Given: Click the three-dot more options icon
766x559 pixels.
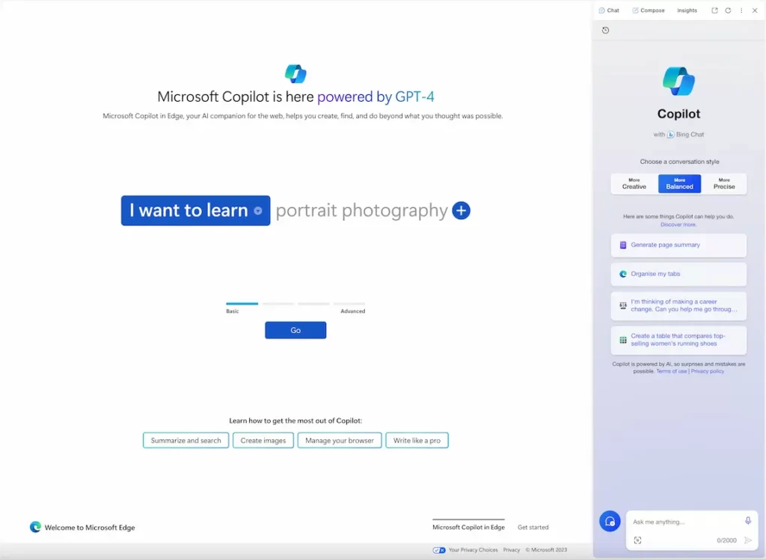Looking at the screenshot, I should [x=741, y=10].
